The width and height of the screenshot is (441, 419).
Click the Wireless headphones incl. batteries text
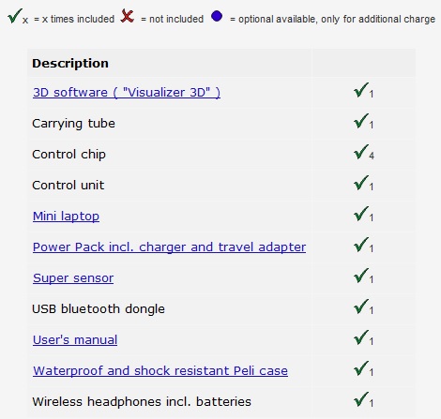coord(142,402)
